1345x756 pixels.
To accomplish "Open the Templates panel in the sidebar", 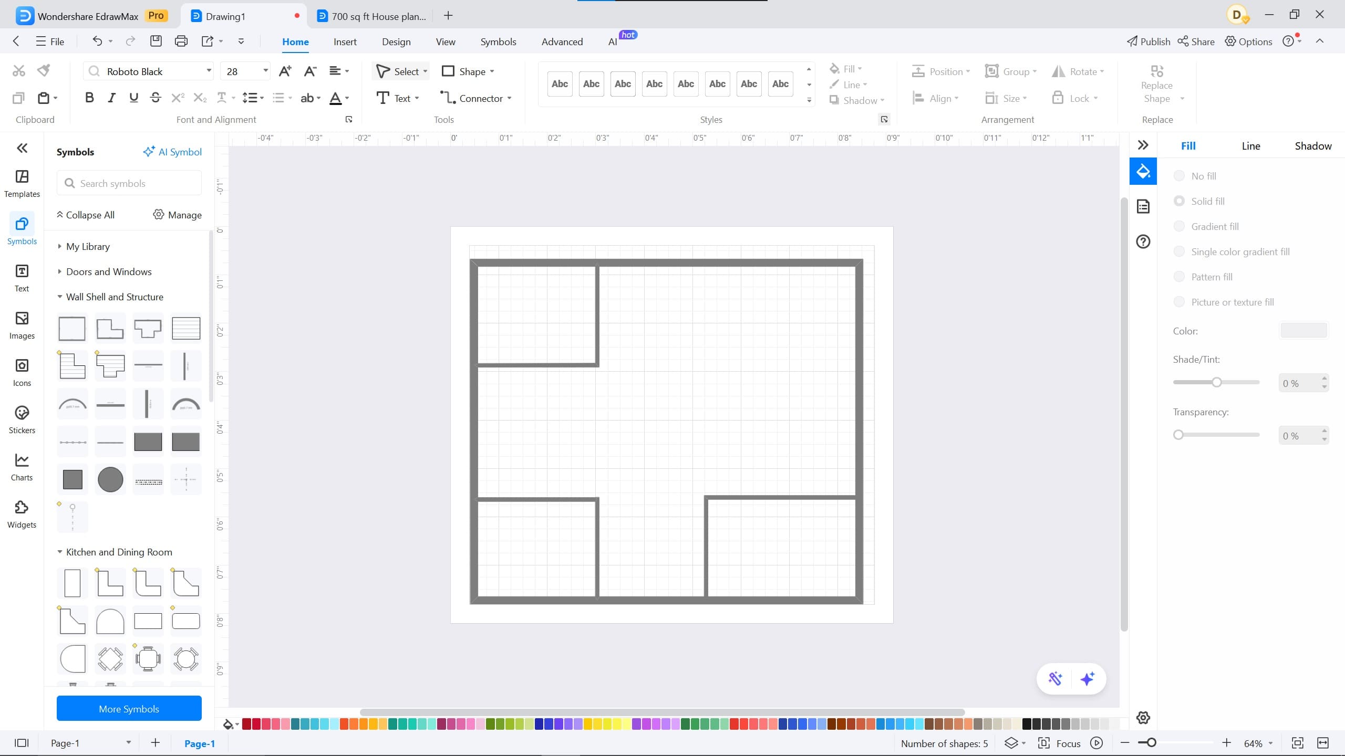I will (22, 183).
